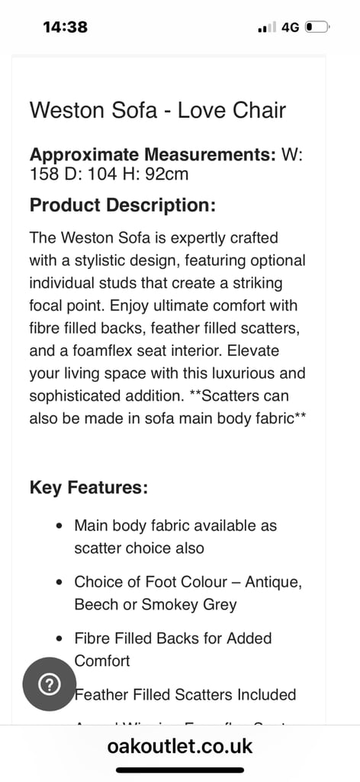
Task: Open the help question mark button
Action: tap(50, 684)
